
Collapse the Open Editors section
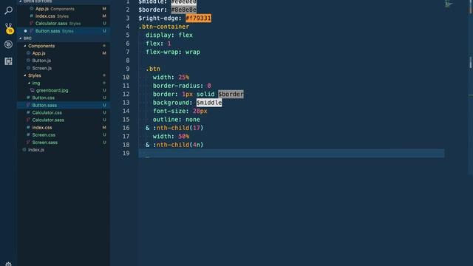point(21,1)
